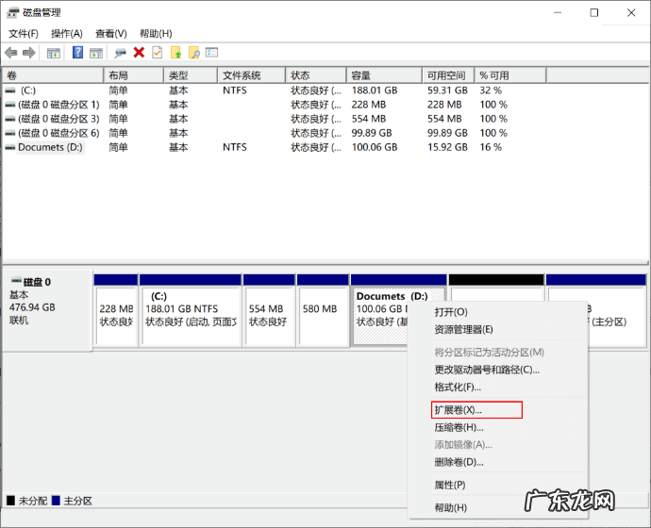Click the folder with green arrow icon
This screenshot has width=651, height=528.
coord(176,53)
